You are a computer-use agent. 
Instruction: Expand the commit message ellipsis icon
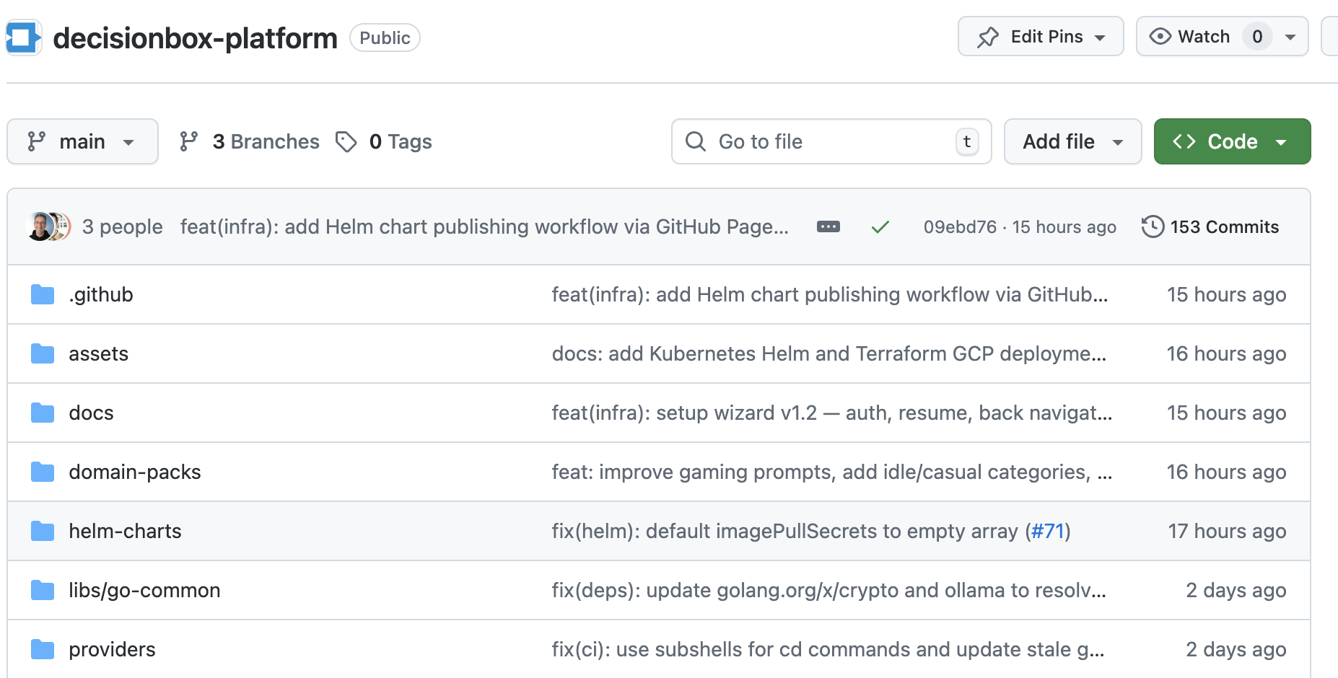click(x=828, y=227)
